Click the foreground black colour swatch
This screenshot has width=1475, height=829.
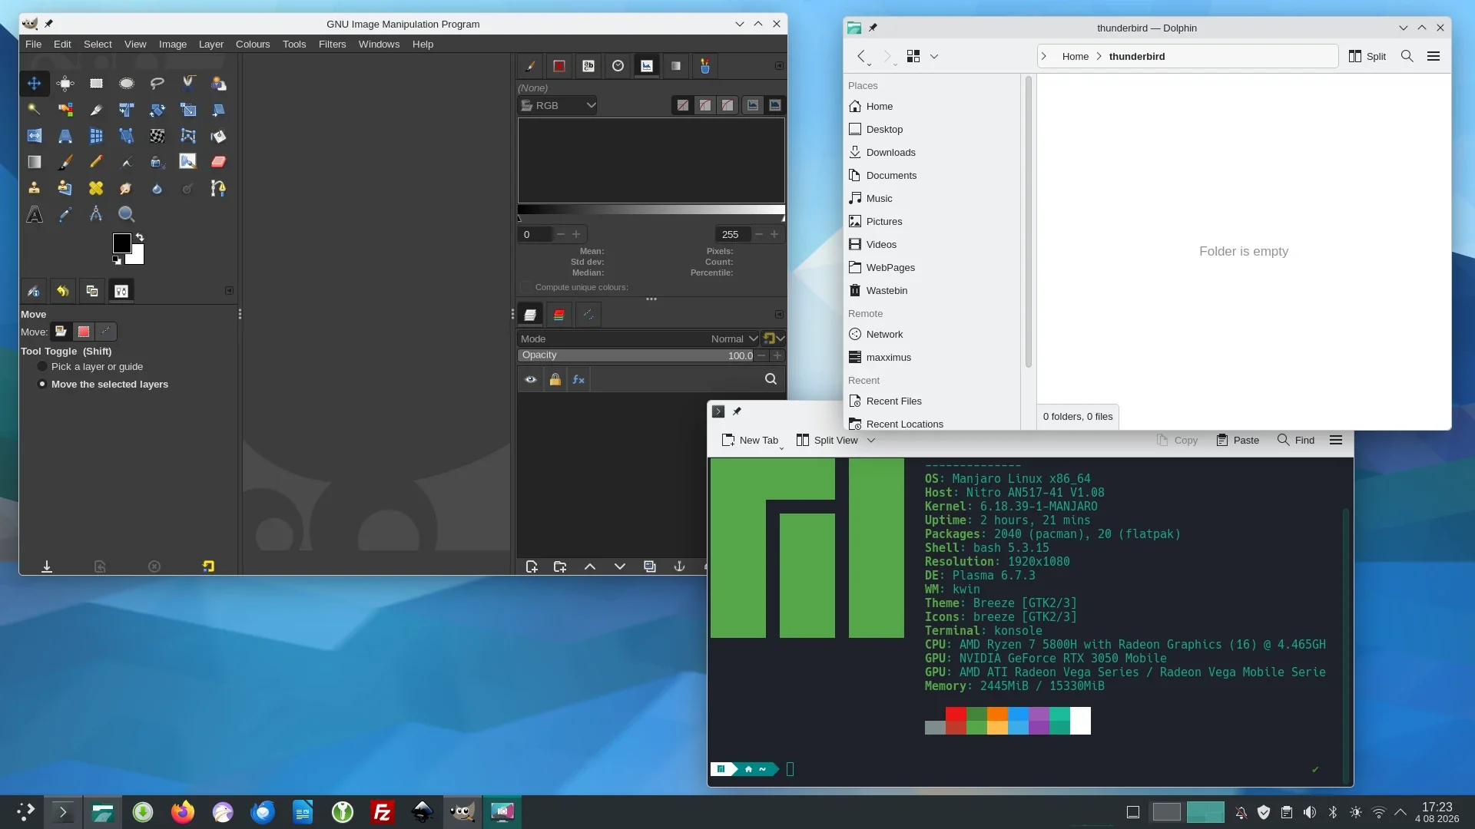point(121,243)
